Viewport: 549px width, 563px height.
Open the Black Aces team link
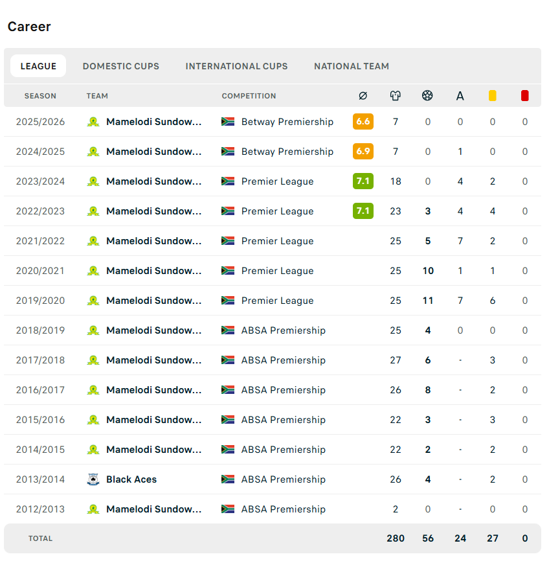(x=131, y=479)
